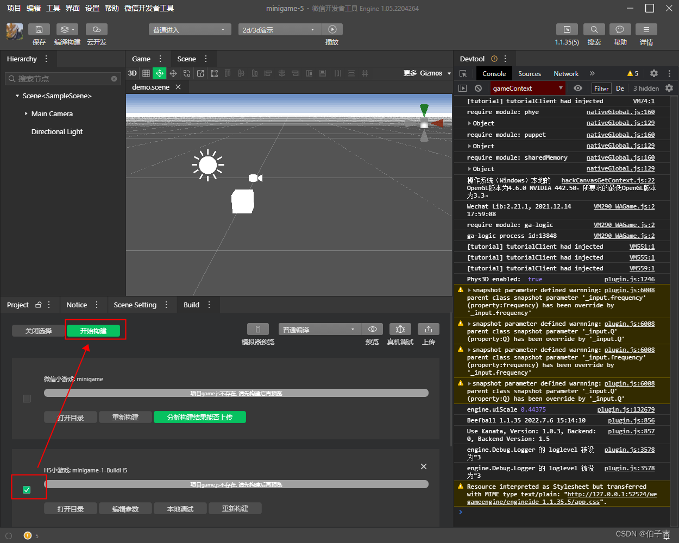Uncheck the H5小游戏 minigame-1-BuildH5 checkbox

pyautogui.click(x=27, y=490)
